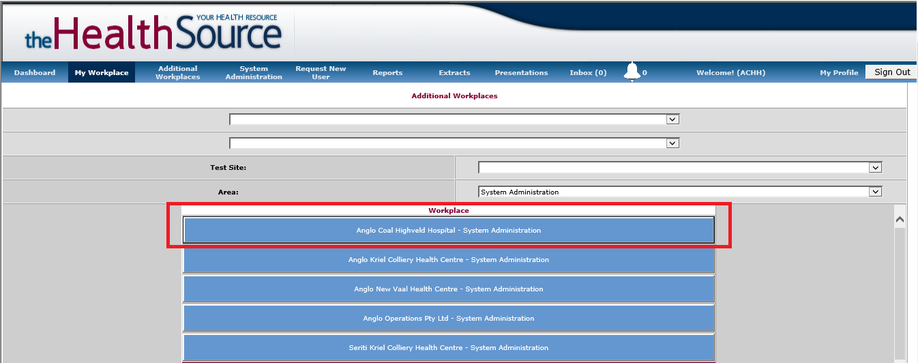Click the Area: label
The image size is (918, 363).
[x=228, y=192]
